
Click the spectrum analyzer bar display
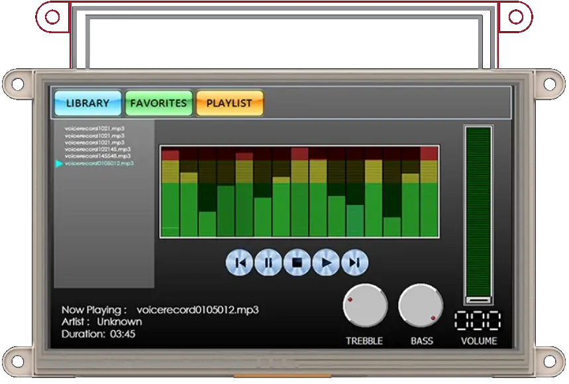pyautogui.click(x=299, y=192)
